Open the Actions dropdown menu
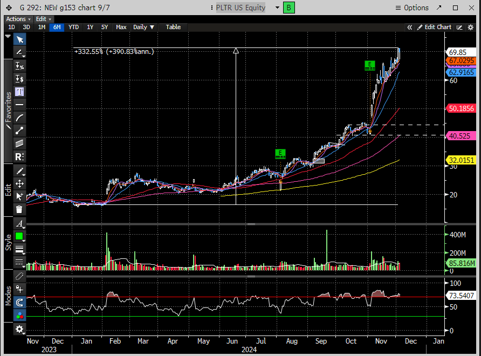 point(18,19)
